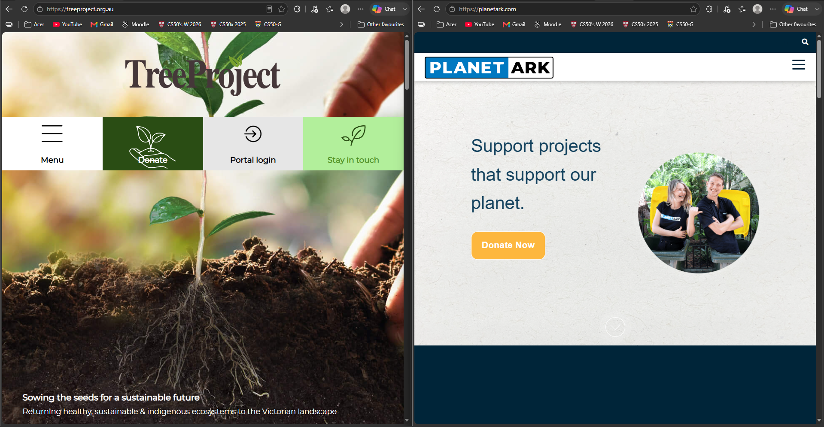The image size is (824, 427).
Task: Open CS50x 2025 bookmark in TreeProject window
Action: [228, 24]
